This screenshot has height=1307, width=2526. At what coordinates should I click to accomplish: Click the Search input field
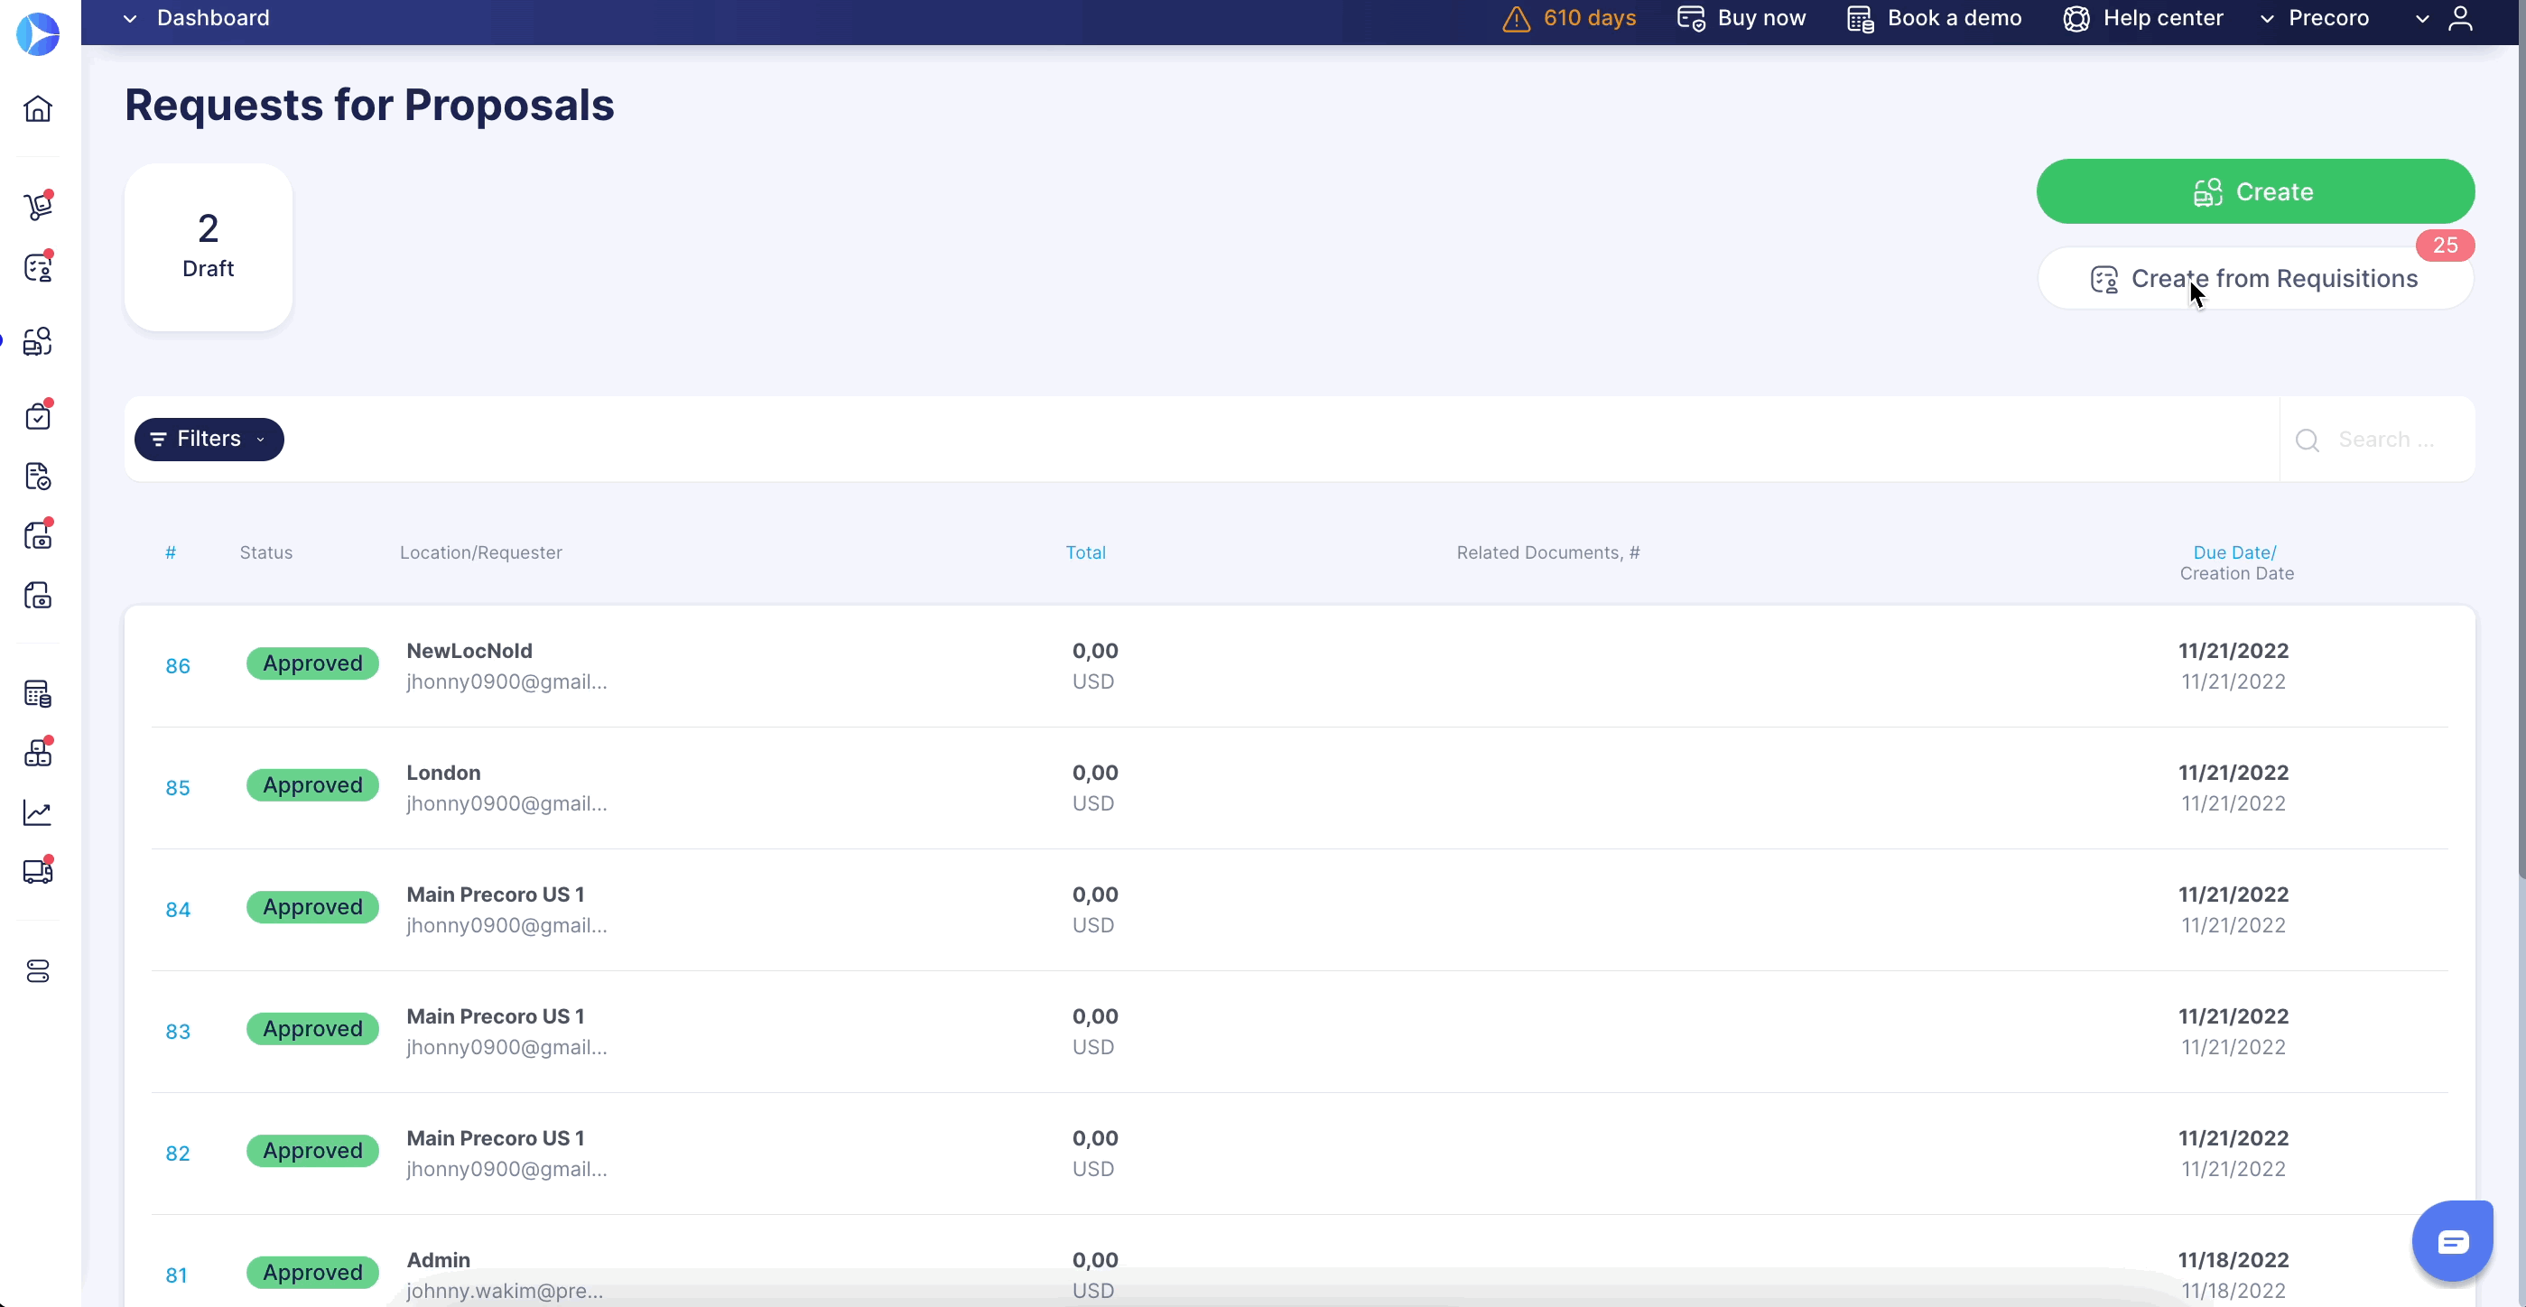point(2386,440)
